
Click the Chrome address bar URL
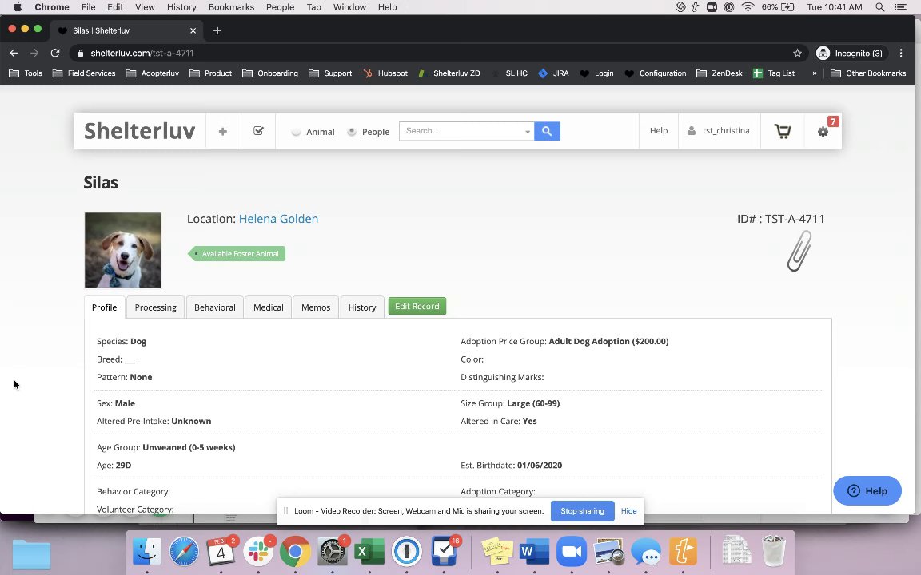(x=142, y=53)
